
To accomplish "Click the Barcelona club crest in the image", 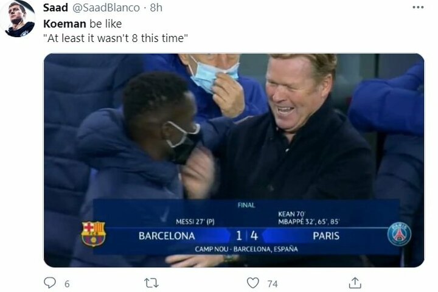I will pyautogui.click(x=93, y=234).
